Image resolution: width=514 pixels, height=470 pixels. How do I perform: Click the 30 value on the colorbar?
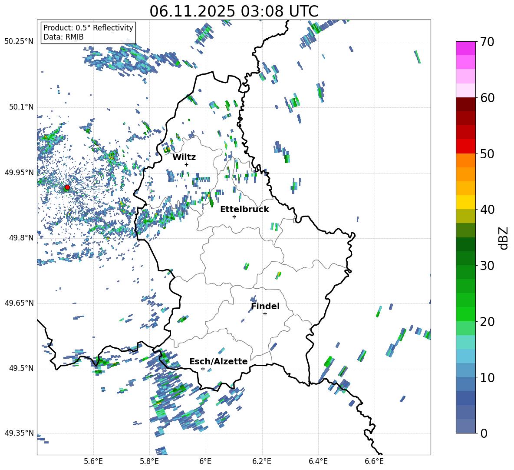487,266
